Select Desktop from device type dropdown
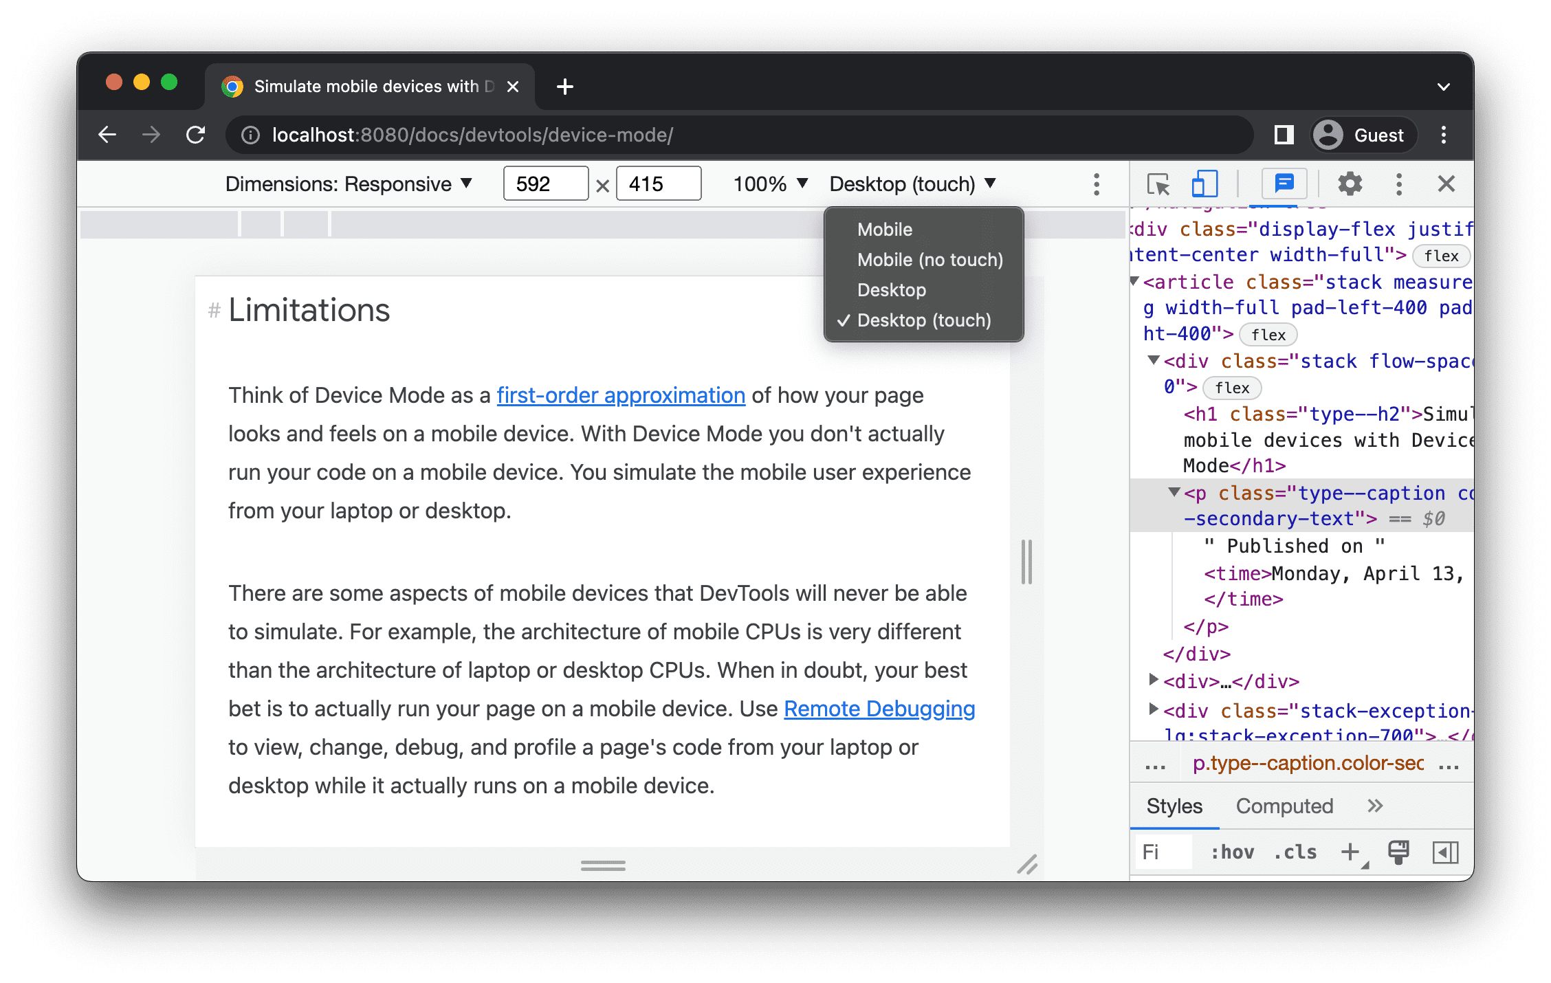Image resolution: width=1551 pixels, height=983 pixels. click(x=892, y=290)
